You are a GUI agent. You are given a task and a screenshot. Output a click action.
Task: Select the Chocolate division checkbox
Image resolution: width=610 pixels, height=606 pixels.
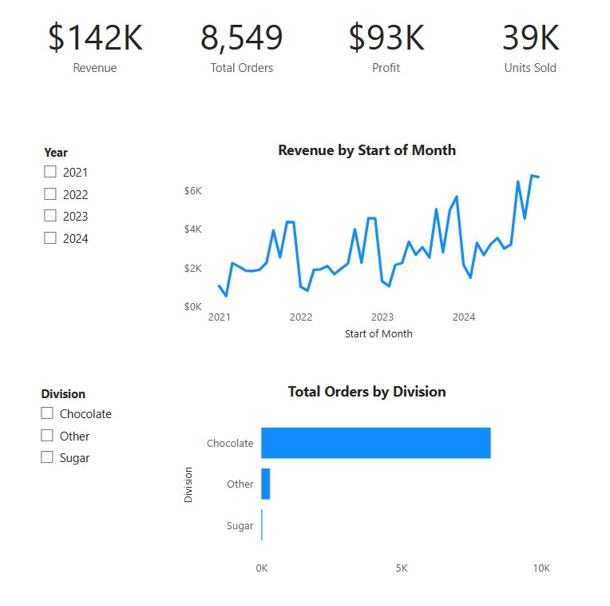47,413
